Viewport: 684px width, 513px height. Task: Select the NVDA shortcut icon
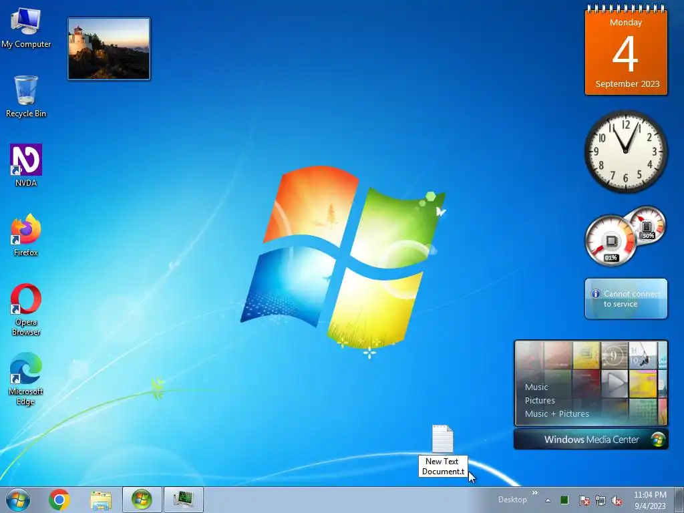[26, 166]
